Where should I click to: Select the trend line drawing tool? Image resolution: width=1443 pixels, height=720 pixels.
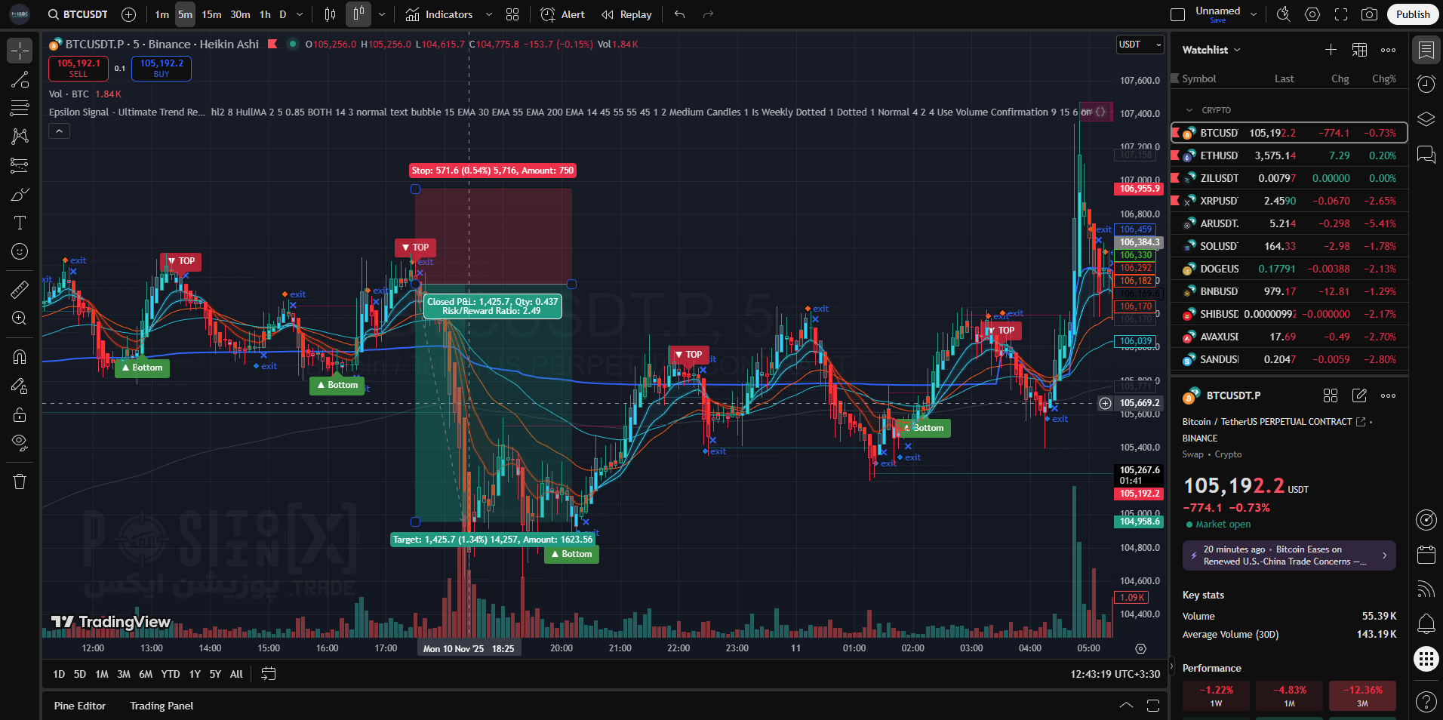(20, 80)
